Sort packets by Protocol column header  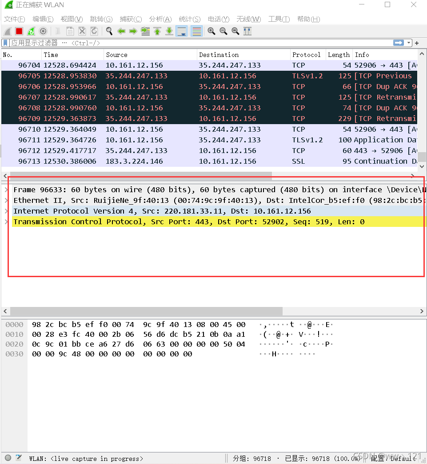tap(306, 55)
